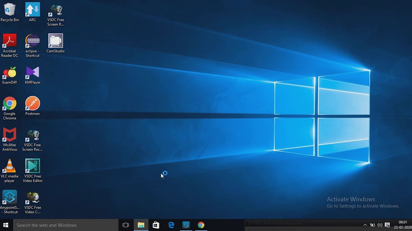412x231 pixels.
Task: Launch Microsoft Edge from the taskbar
Action: tap(171, 225)
